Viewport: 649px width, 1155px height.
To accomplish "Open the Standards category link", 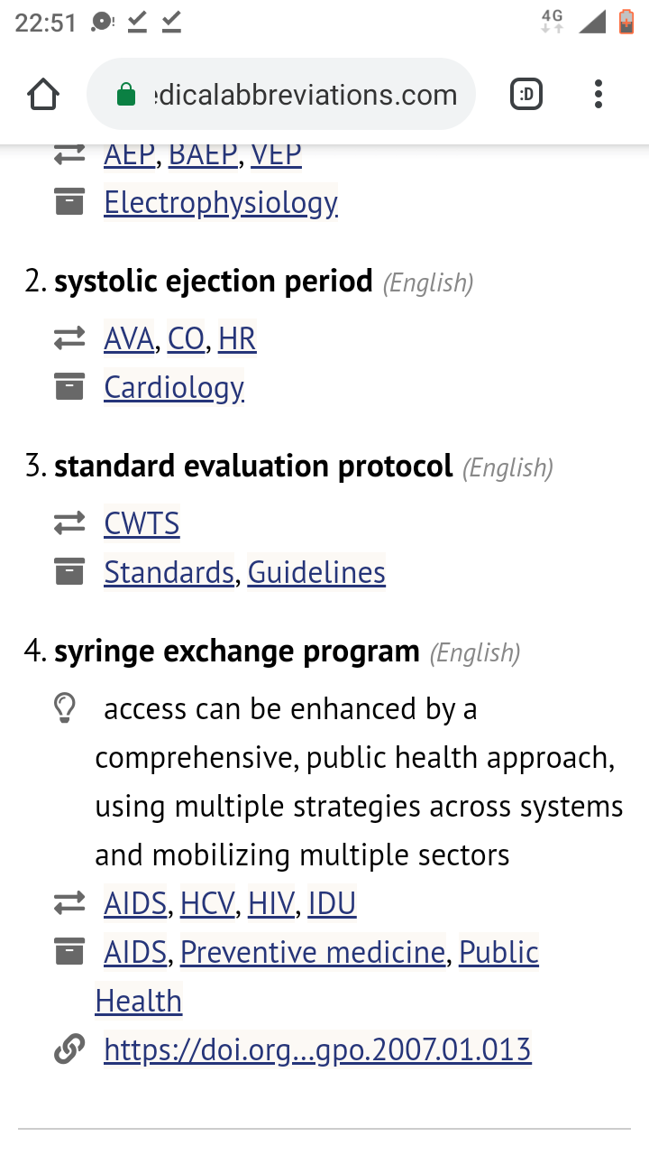I will tap(169, 572).
